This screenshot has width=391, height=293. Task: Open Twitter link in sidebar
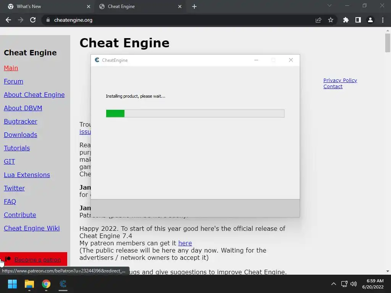[14, 188]
